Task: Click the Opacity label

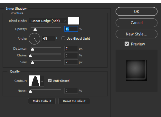Action: pos(21,29)
